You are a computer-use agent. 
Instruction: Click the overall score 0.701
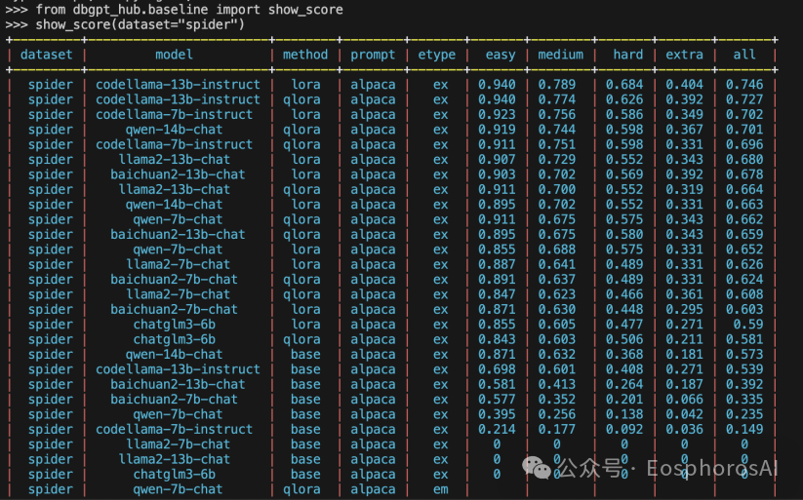(x=744, y=129)
